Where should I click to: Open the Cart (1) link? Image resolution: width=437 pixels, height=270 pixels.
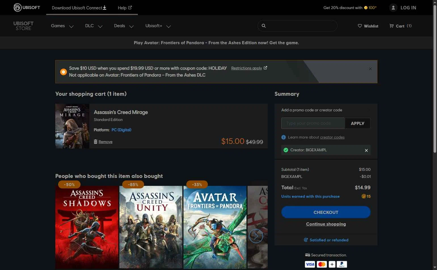[400, 26]
